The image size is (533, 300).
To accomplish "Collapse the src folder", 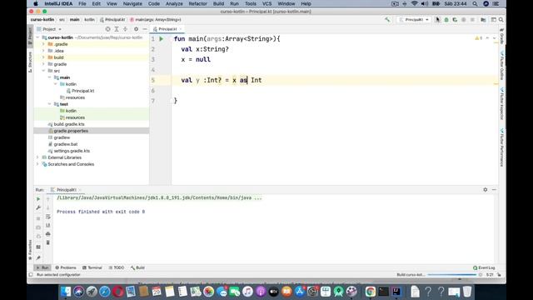I will pos(43,71).
